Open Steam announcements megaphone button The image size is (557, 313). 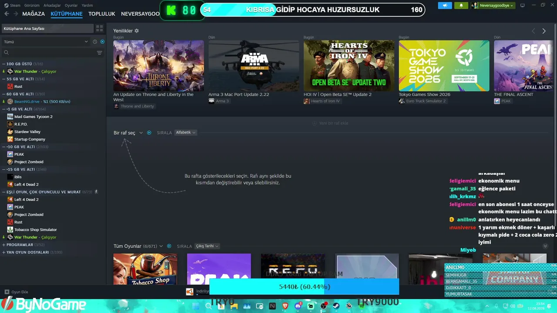445,5
